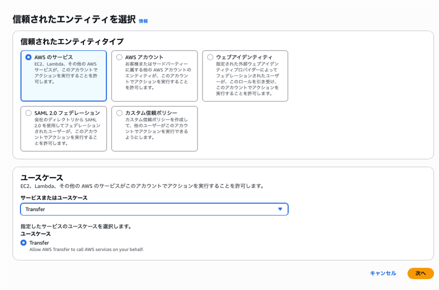The width and height of the screenshot is (439, 290).
Task: Select the Transfer use case radio button
Action: [23, 242]
